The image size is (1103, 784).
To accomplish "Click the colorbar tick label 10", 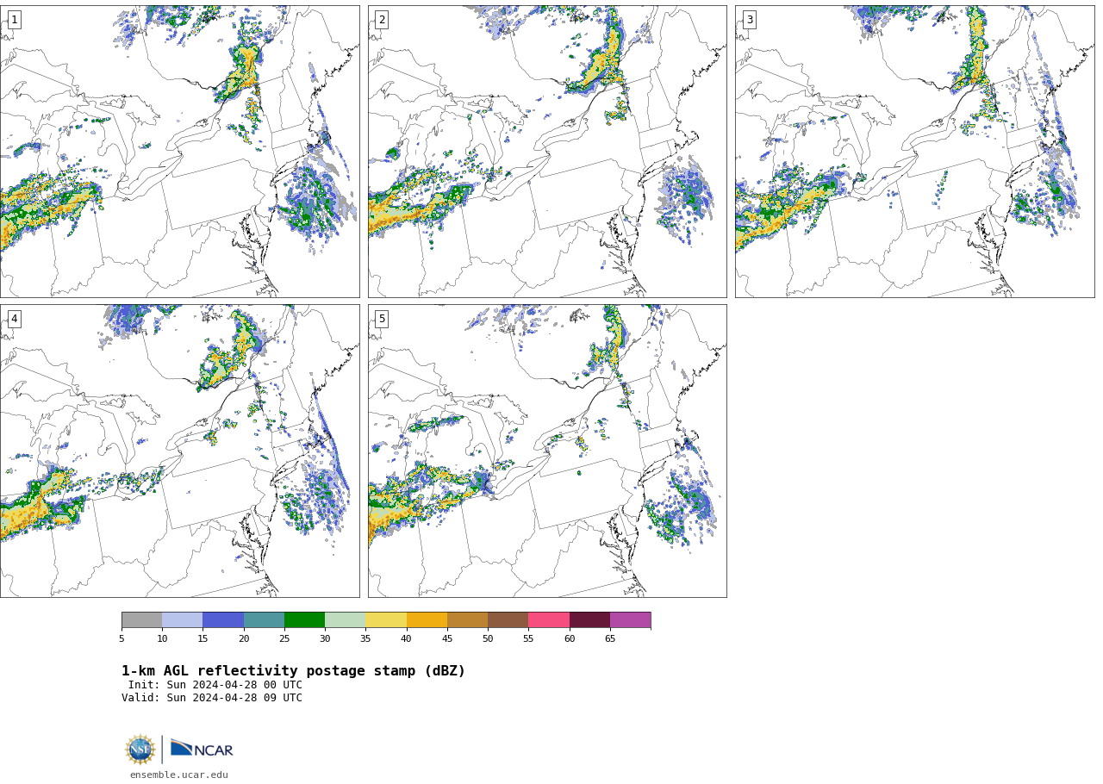I will point(162,638).
